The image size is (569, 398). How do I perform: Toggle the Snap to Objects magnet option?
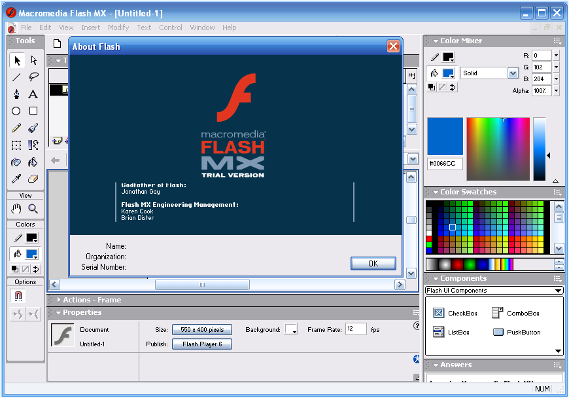coord(18,295)
